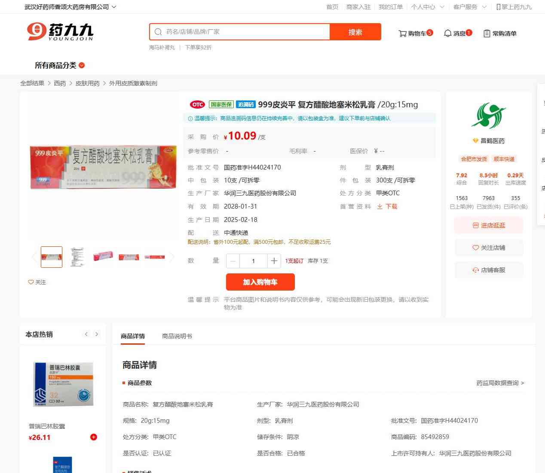Show next thumbnails with the gallery right arrow
Viewport: 545px width, 473px height.
(x=172, y=257)
